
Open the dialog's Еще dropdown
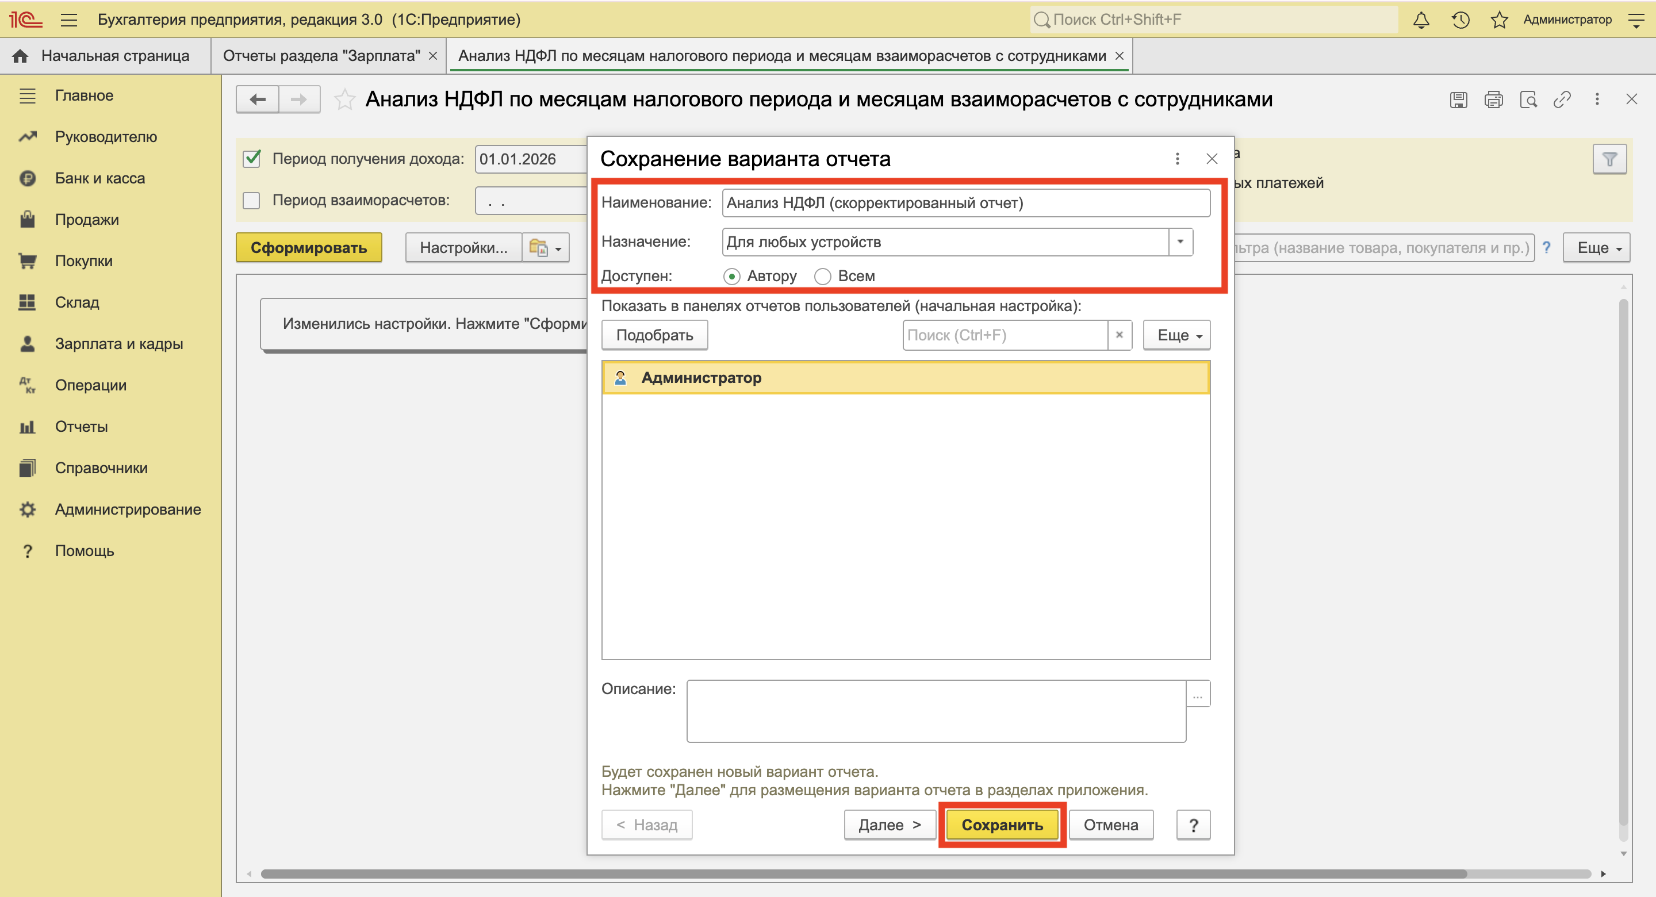coord(1176,335)
